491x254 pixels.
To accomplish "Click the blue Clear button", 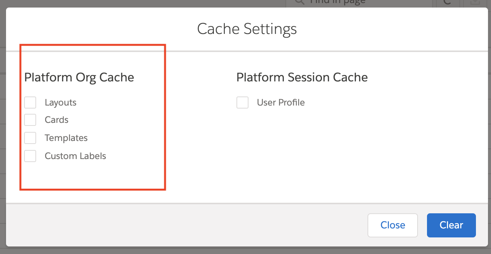I will (451, 225).
